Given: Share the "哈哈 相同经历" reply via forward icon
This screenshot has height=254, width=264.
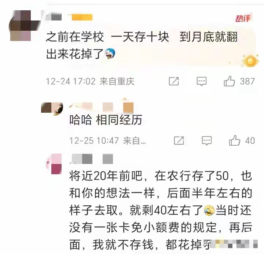Looking at the screenshot, I should (179, 141).
